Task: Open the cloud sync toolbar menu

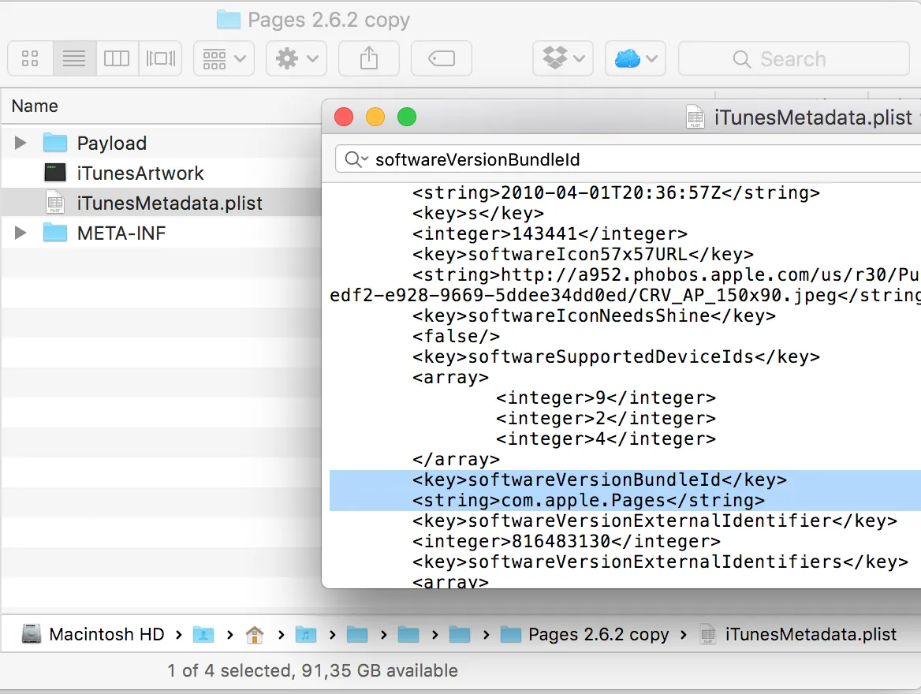Action: coord(635,58)
